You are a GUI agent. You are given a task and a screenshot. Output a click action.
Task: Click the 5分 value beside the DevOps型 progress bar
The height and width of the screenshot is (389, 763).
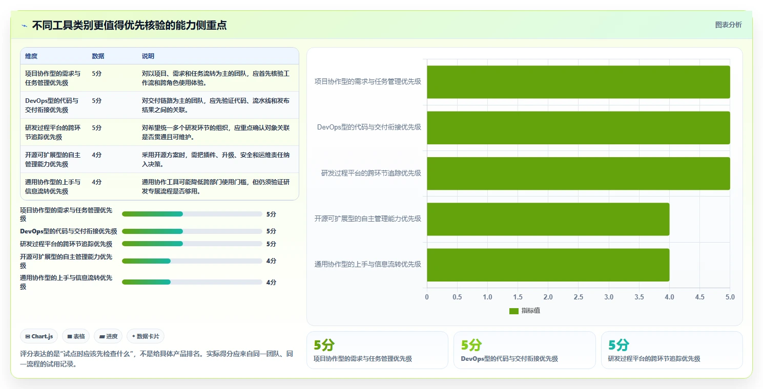point(272,231)
